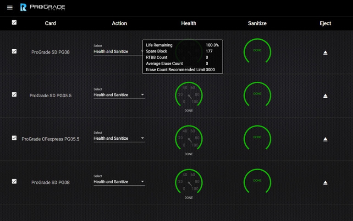The height and width of the screenshot is (221, 353).
Task: Click DONE label under ProGrade CFexpress PG05.5 health gauge
Action: tap(189, 154)
